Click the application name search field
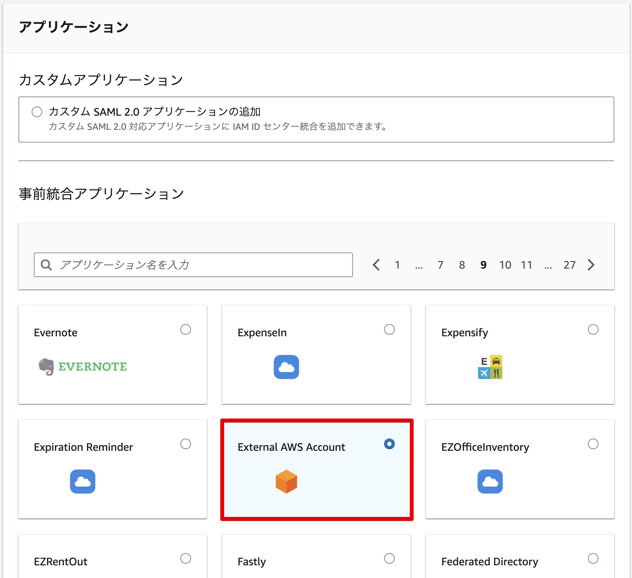The width and height of the screenshot is (632, 578). 193,265
